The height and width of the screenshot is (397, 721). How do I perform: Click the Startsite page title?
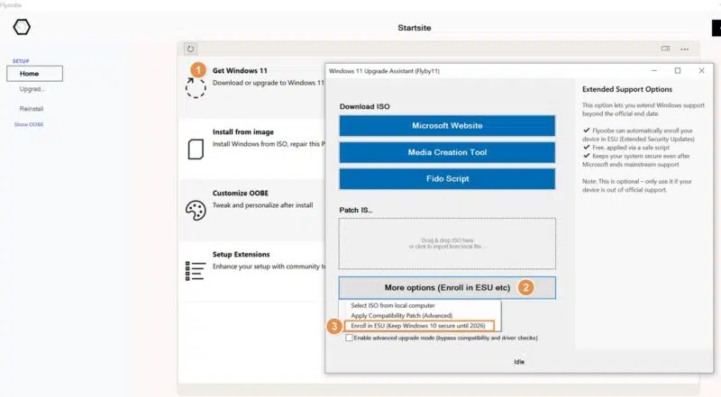(415, 28)
